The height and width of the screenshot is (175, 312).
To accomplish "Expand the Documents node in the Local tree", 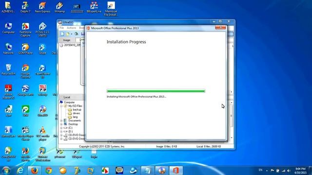I will click(x=61, y=121).
